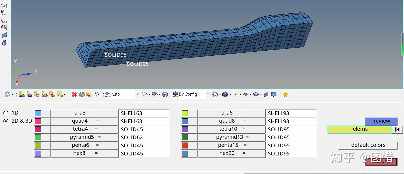Click the import model folder icon
The width and height of the screenshot is (404, 174).
coord(22,94)
